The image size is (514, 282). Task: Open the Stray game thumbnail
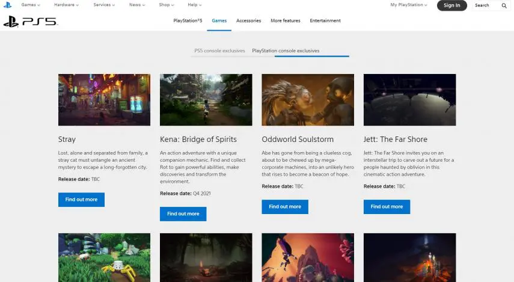pos(104,100)
